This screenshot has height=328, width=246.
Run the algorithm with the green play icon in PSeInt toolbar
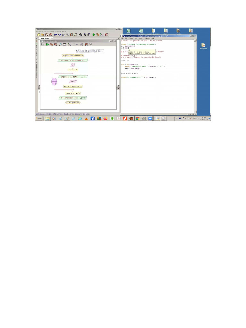tap(94, 35)
